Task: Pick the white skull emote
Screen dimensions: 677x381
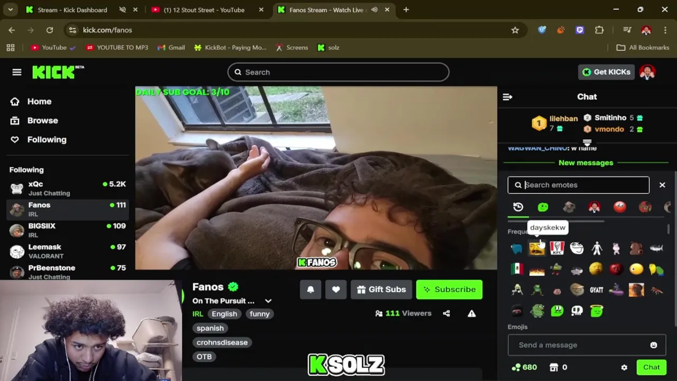Action: point(577,311)
